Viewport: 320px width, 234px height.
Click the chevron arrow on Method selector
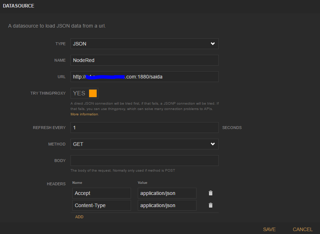(x=213, y=144)
